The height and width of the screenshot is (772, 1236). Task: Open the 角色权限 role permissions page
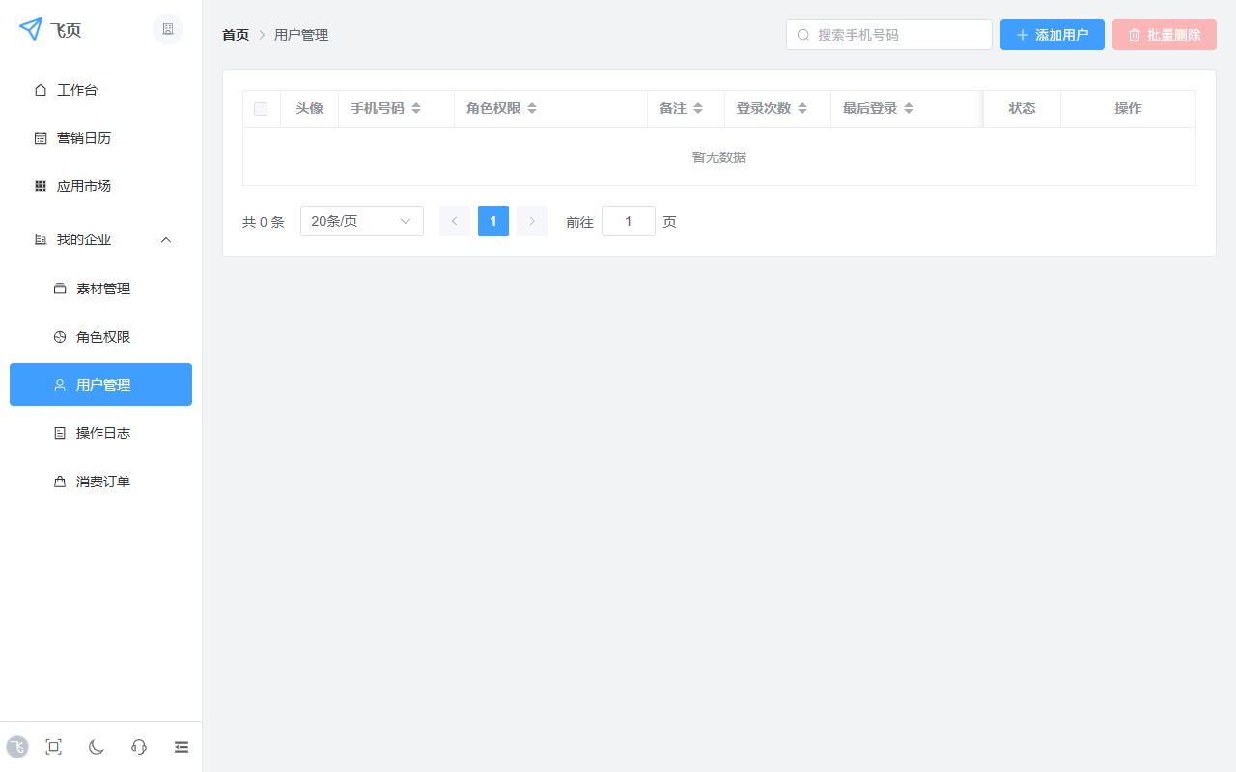(103, 336)
